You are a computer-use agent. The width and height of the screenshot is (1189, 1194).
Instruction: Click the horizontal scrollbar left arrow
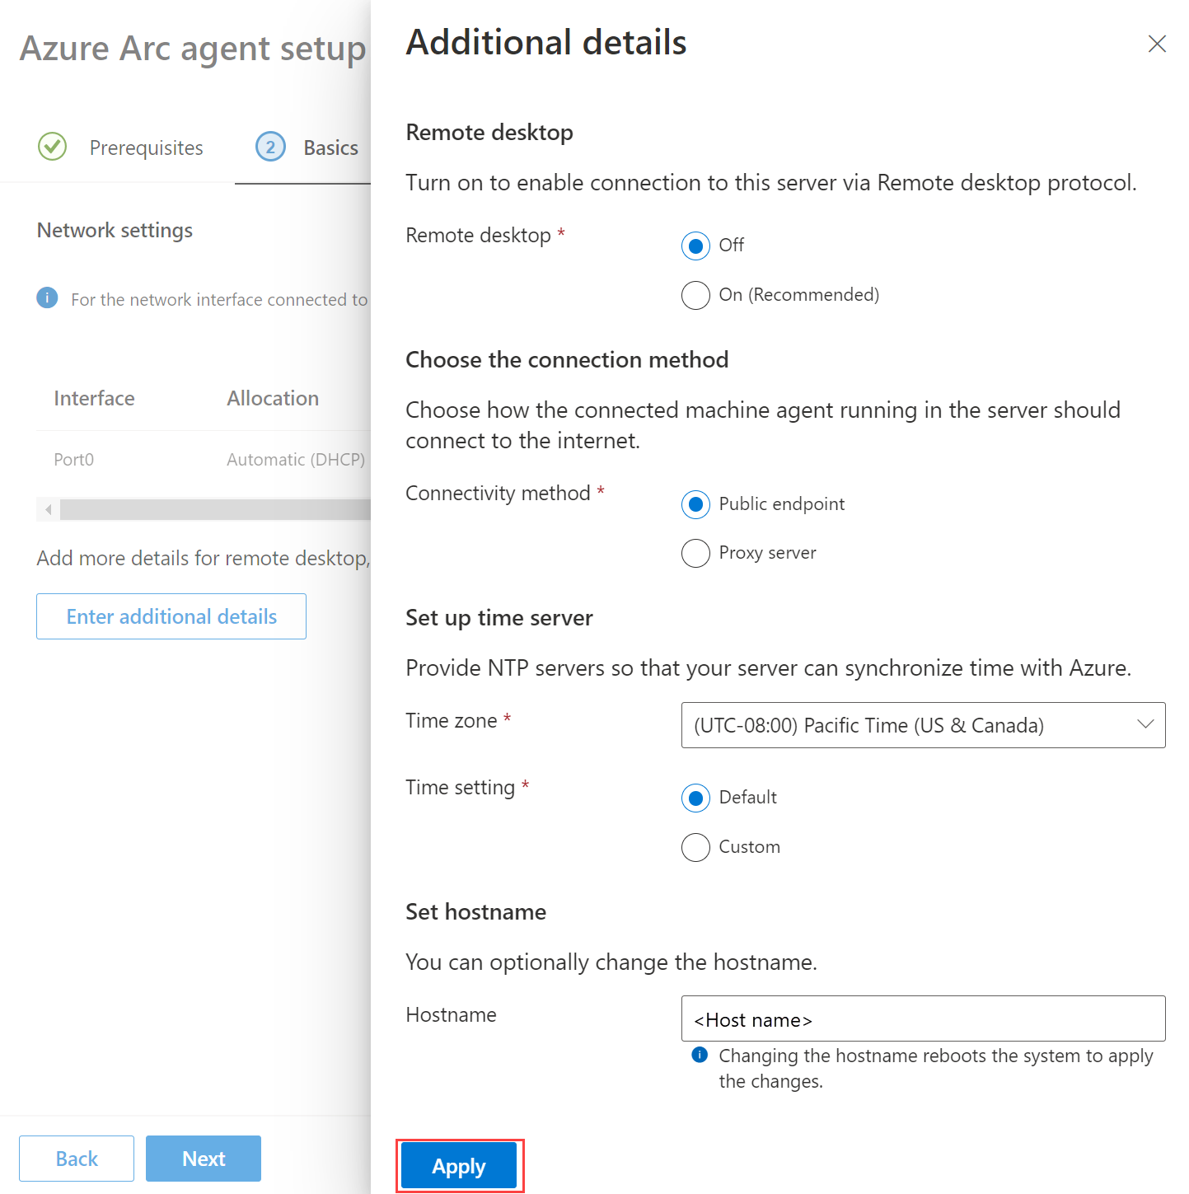[x=49, y=509]
